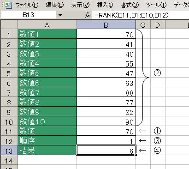189x169 pixels.
Task: Select cell B12 containing 1
Action: coord(106,141)
